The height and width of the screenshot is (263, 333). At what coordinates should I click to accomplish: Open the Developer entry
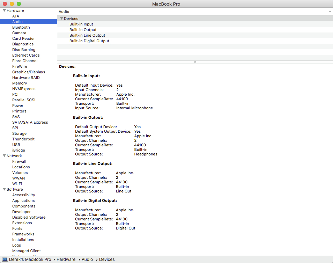coord(21,212)
